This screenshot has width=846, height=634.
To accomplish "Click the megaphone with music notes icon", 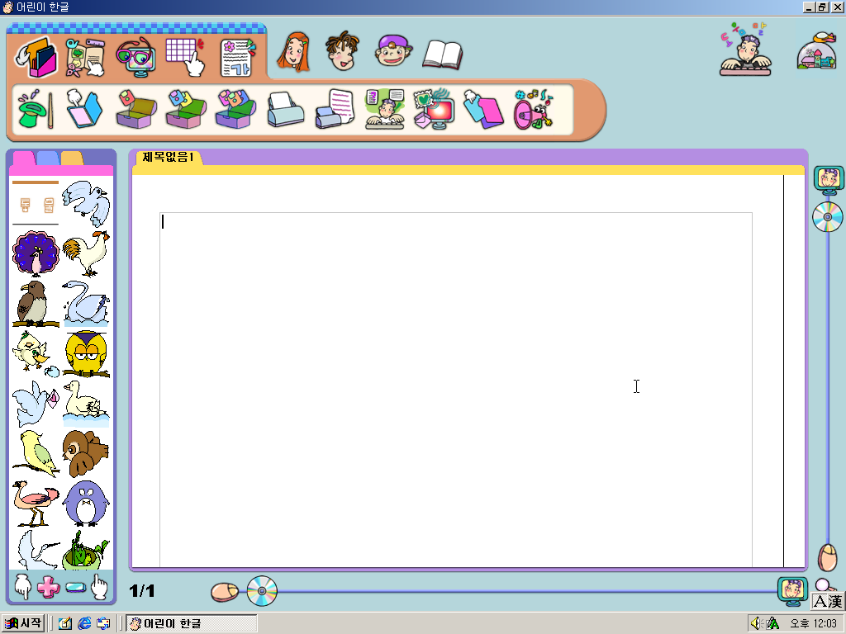I will tap(533, 110).
